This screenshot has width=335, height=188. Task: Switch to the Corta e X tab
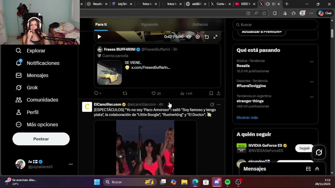[221, 4]
